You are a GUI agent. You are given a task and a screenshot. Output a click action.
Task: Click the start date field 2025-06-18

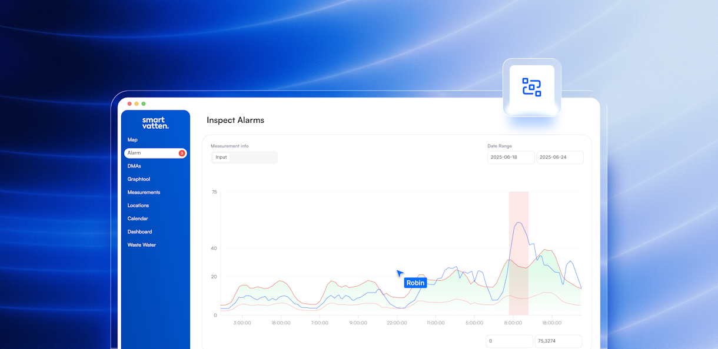click(510, 157)
